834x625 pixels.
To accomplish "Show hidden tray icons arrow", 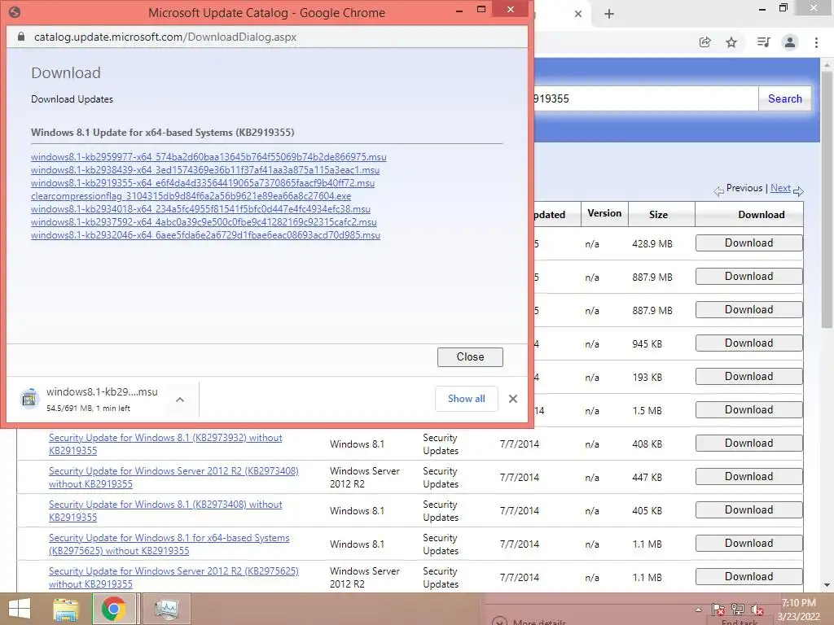I will [x=698, y=610].
